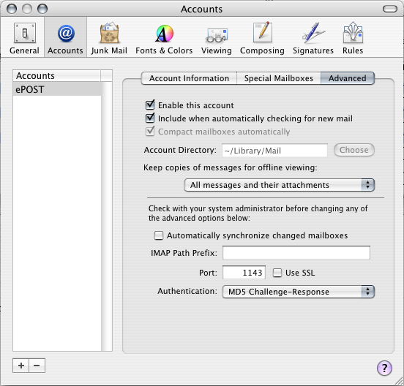Open the Signatures preferences pane
404x386 pixels.
click(x=313, y=38)
